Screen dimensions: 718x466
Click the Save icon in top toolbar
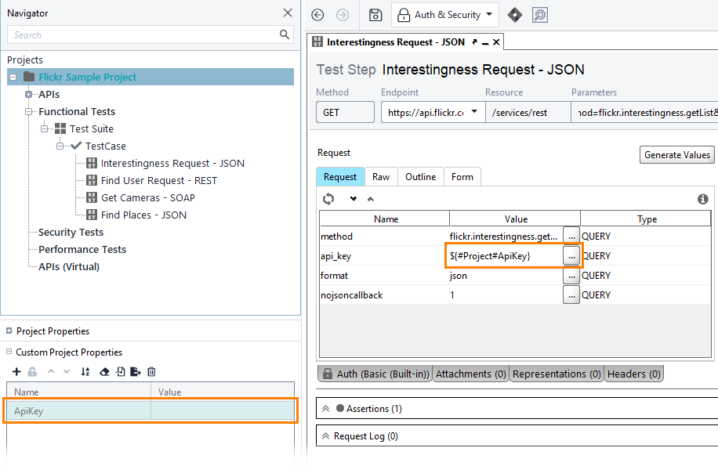[x=375, y=15]
